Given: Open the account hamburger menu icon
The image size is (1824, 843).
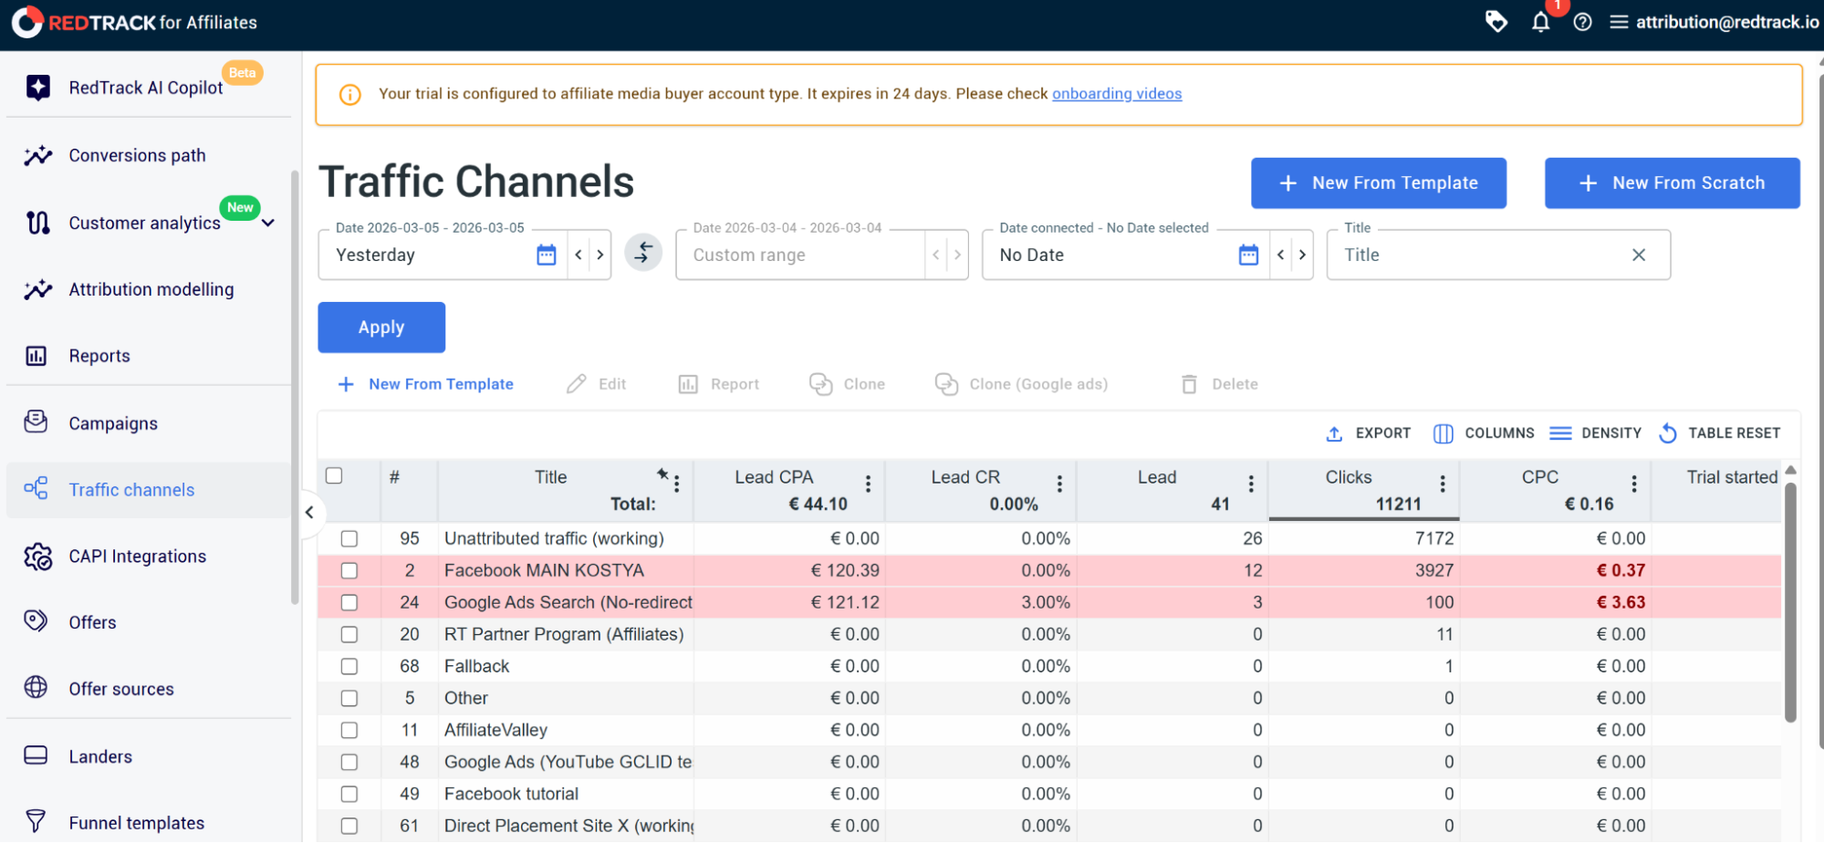Looking at the screenshot, I should tap(1619, 22).
